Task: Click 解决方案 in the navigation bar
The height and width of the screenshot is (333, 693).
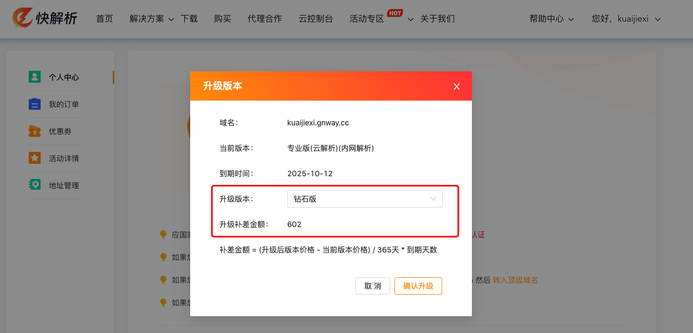Action: click(147, 19)
